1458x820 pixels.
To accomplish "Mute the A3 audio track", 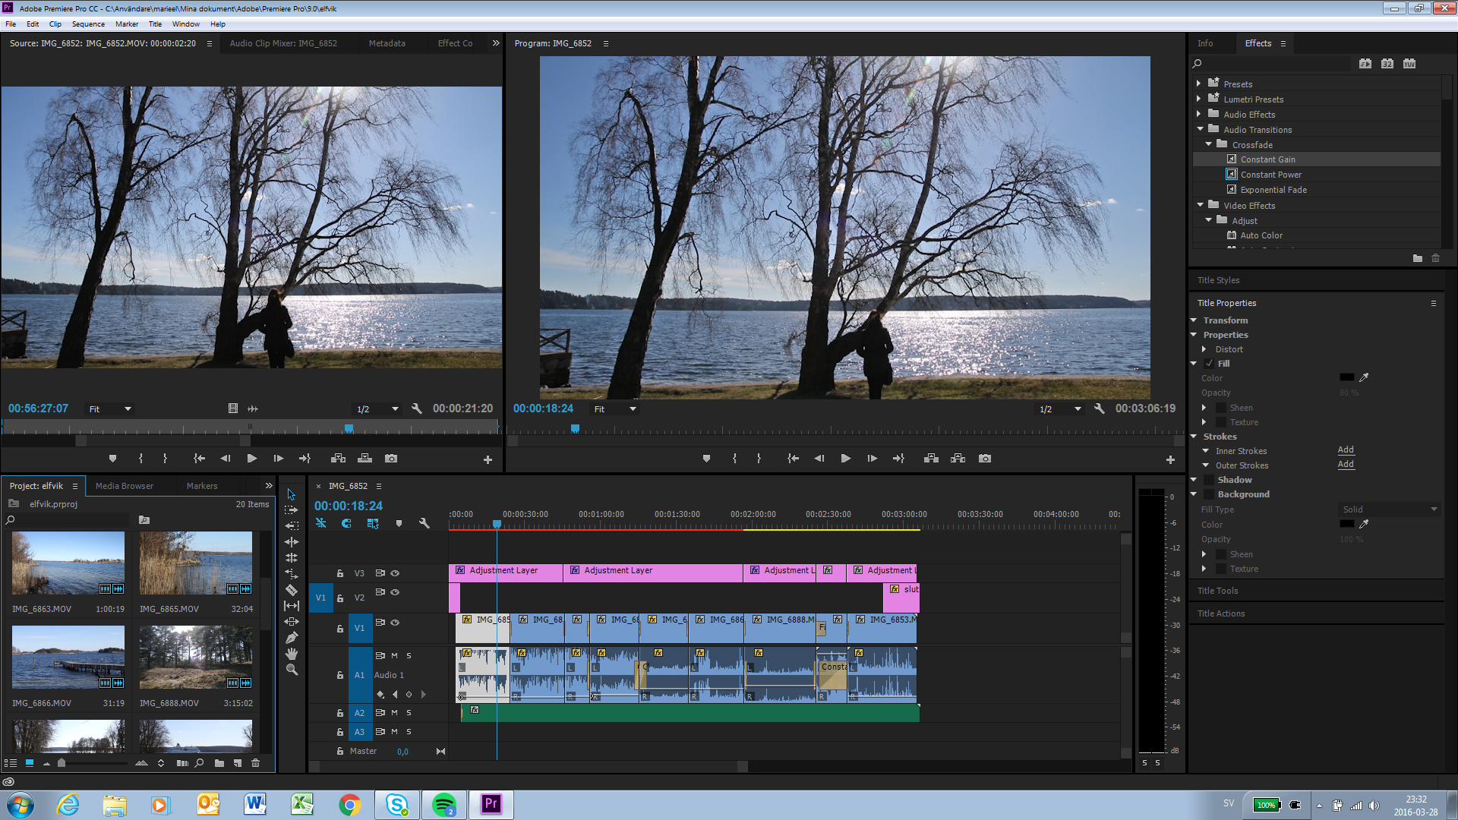I will pos(395,732).
